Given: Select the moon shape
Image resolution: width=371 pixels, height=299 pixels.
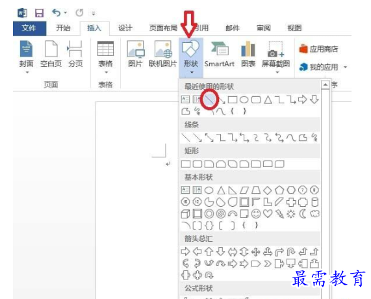Looking at the screenshot, I should coord(303,214).
